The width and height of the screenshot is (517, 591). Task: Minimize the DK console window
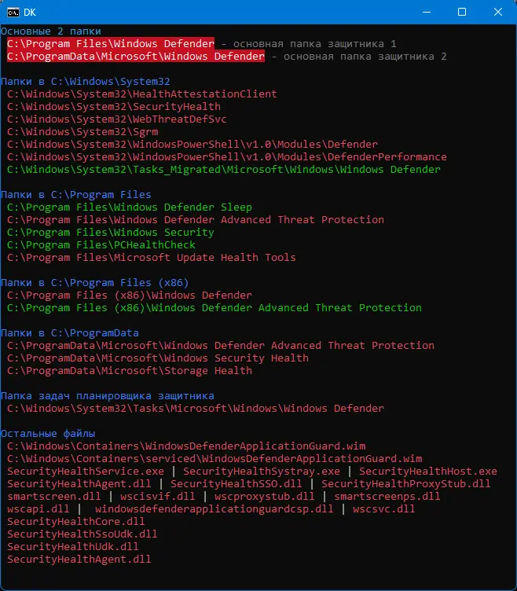coord(426,12)
